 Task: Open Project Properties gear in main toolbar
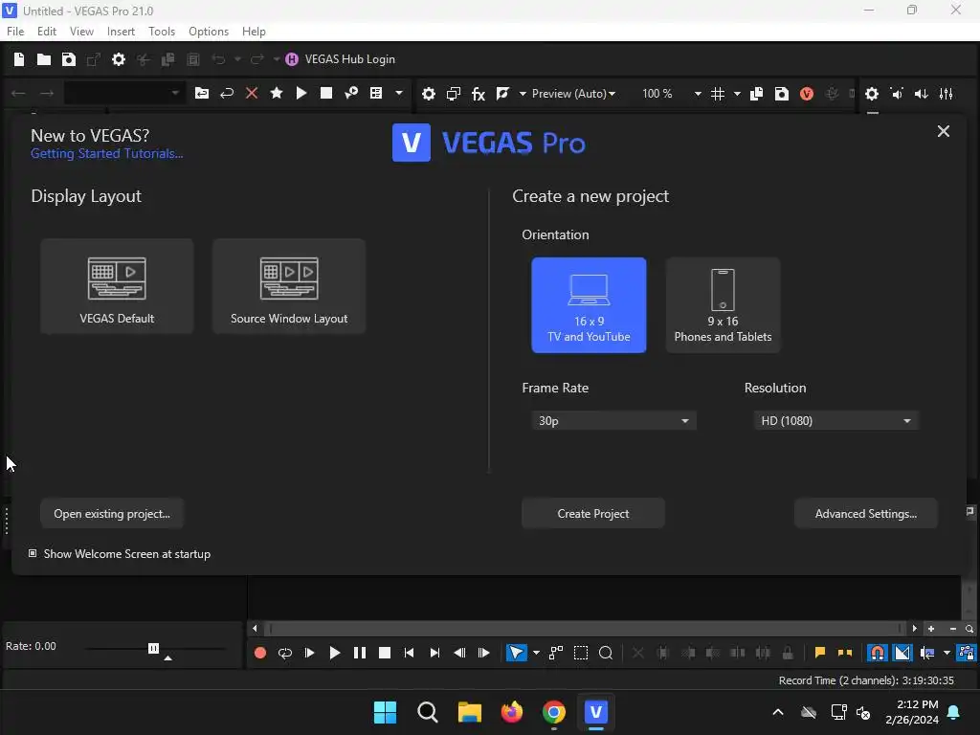click(118, 59)
